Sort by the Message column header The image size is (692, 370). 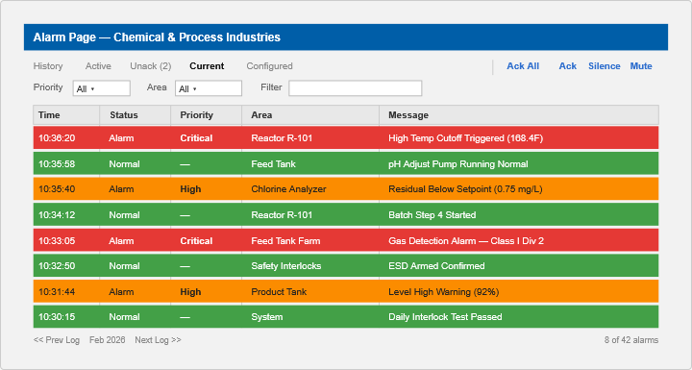click(x=519, y=114)
